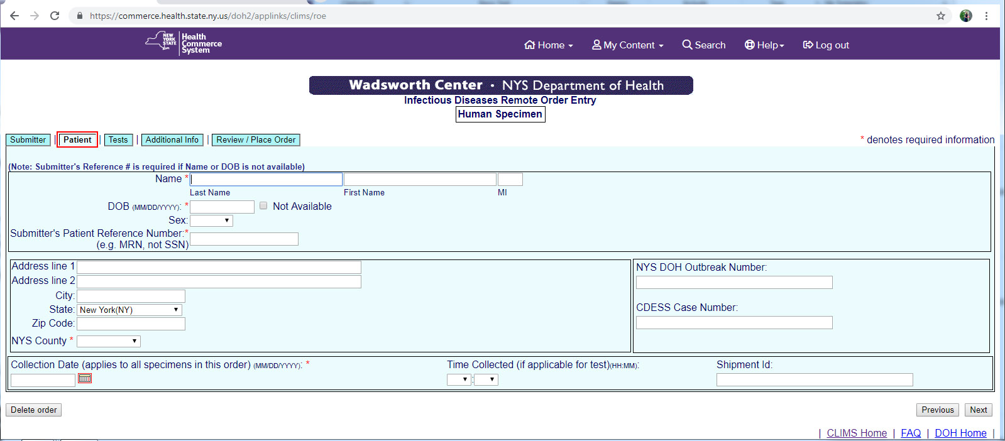The image size is (1005, 441).
Task: Reload the page with refresh icon
Action: [55, 16]
